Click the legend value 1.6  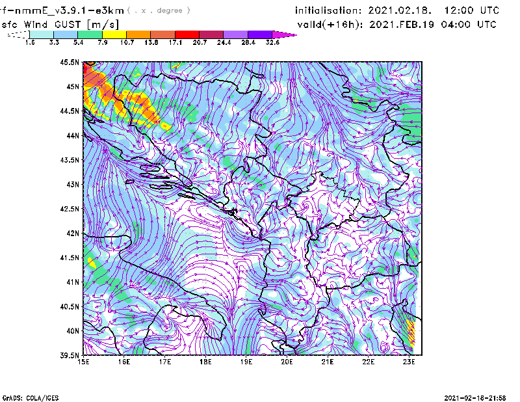30,42
